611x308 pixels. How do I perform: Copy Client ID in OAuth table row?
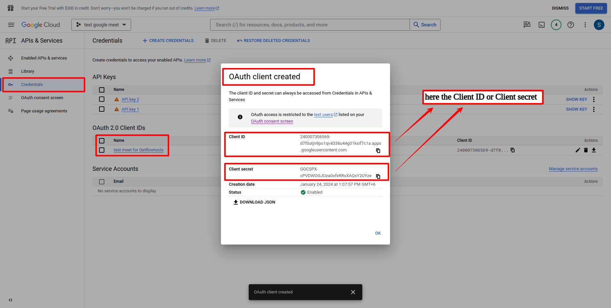[513, 150]
